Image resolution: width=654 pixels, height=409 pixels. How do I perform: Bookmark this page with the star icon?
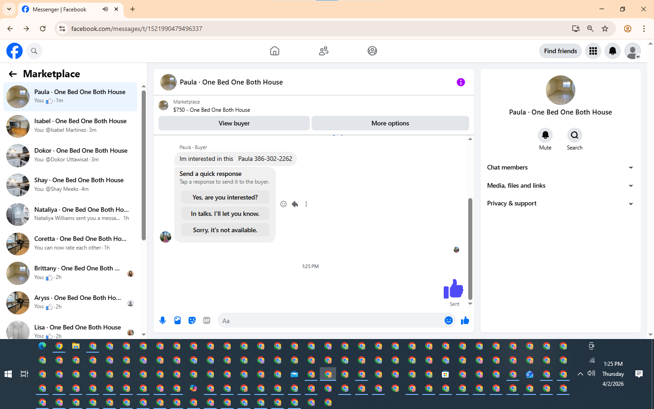(x=605, y=29)
